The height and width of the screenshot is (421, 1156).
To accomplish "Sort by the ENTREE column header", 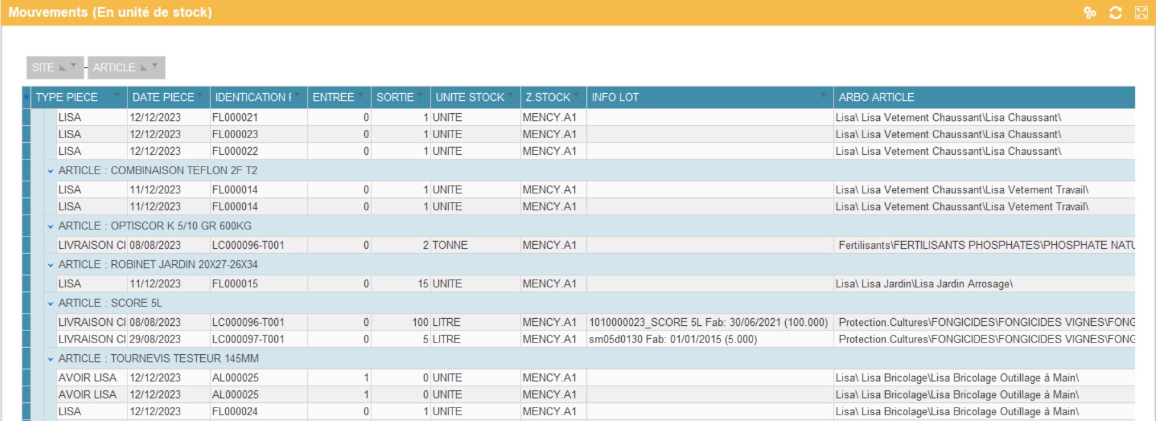I will tap(333, 97).
